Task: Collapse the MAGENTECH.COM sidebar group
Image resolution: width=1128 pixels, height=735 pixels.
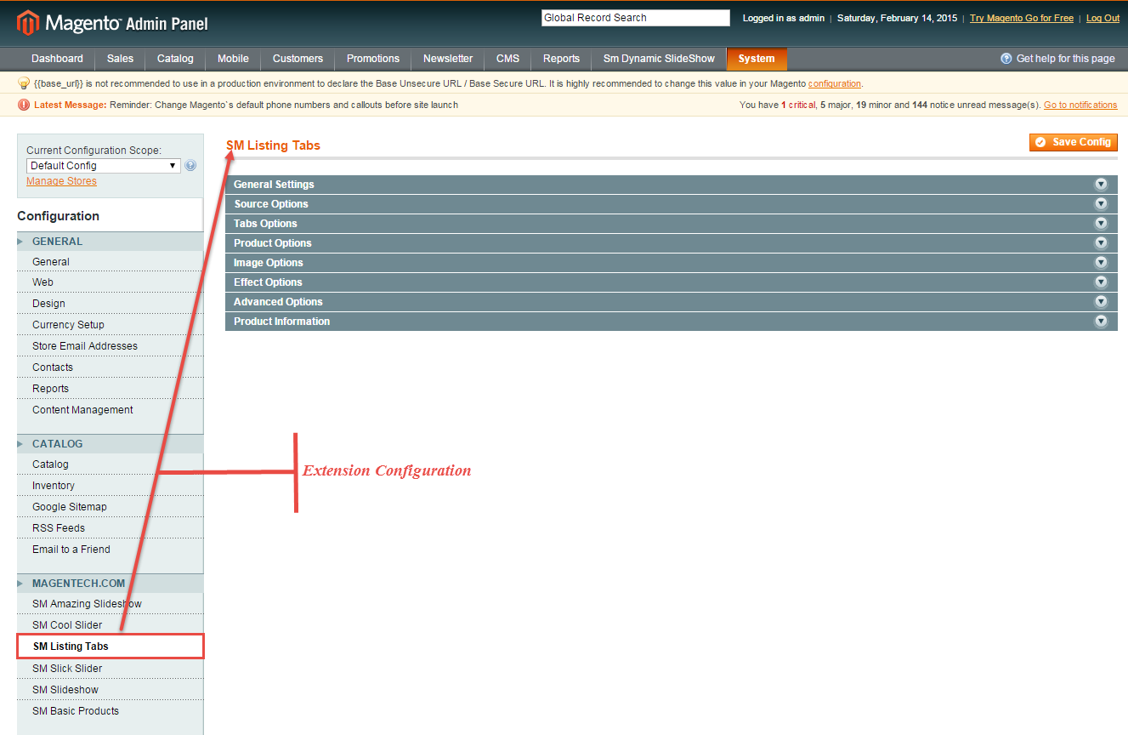Action: 110,584
